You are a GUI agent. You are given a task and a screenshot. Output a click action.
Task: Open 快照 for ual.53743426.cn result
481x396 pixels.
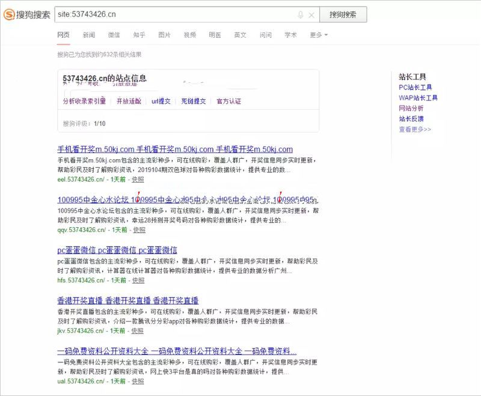(138, 382)
